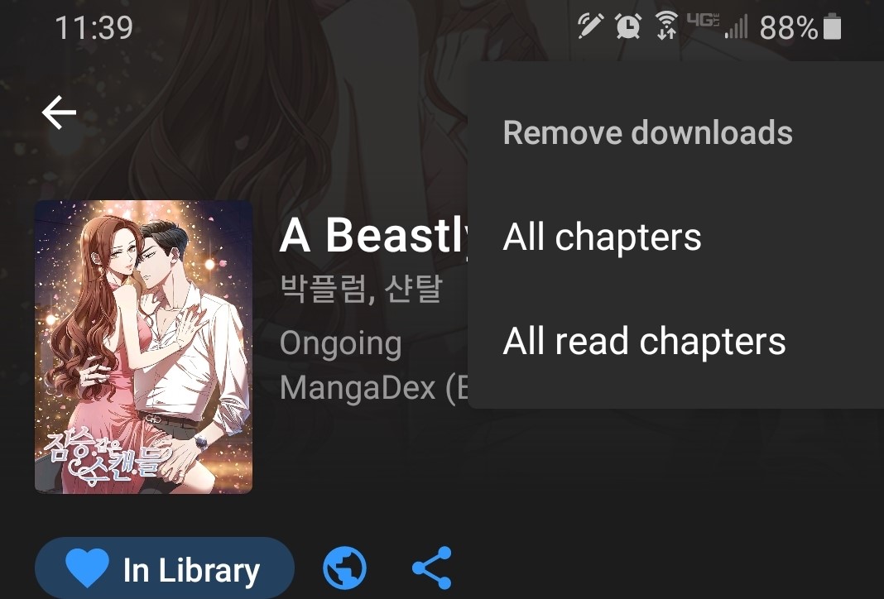Tap the battery icon in status bar
The width and height of the screenshot is (884, 599).
[832, 27]
